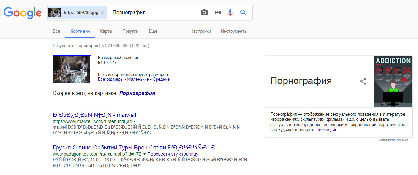Screen dimensions: 418x175
Task: Share the knowledge panel via share icon
Action: [x=363, y=81]
